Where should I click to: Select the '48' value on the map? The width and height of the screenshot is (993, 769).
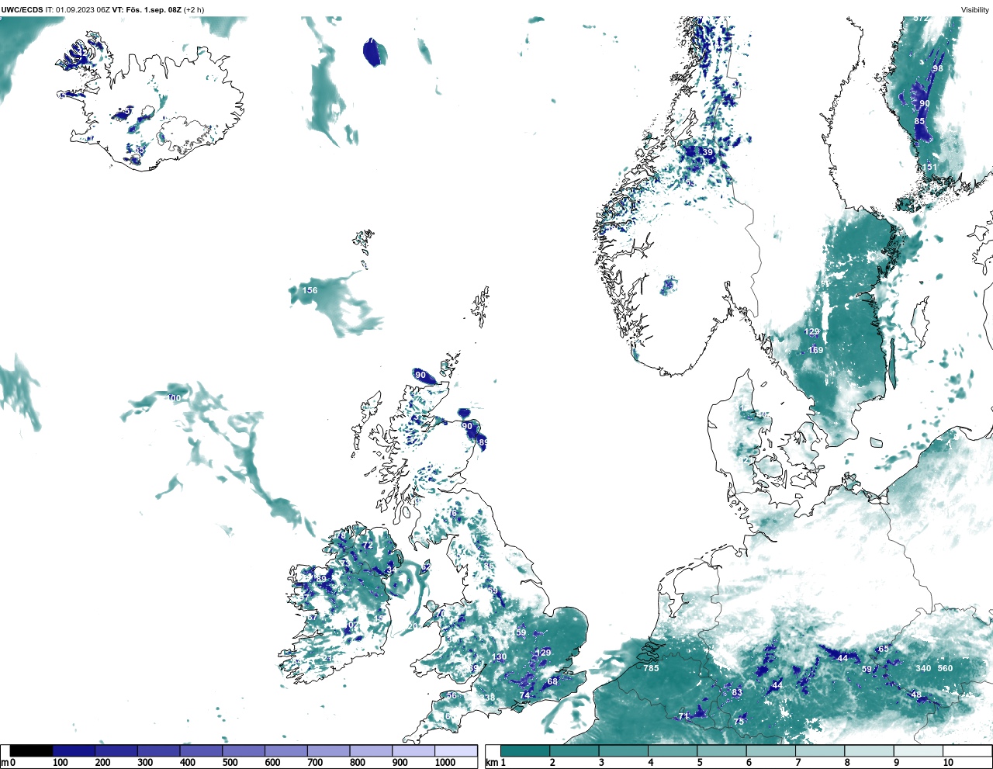pos(916,695)
